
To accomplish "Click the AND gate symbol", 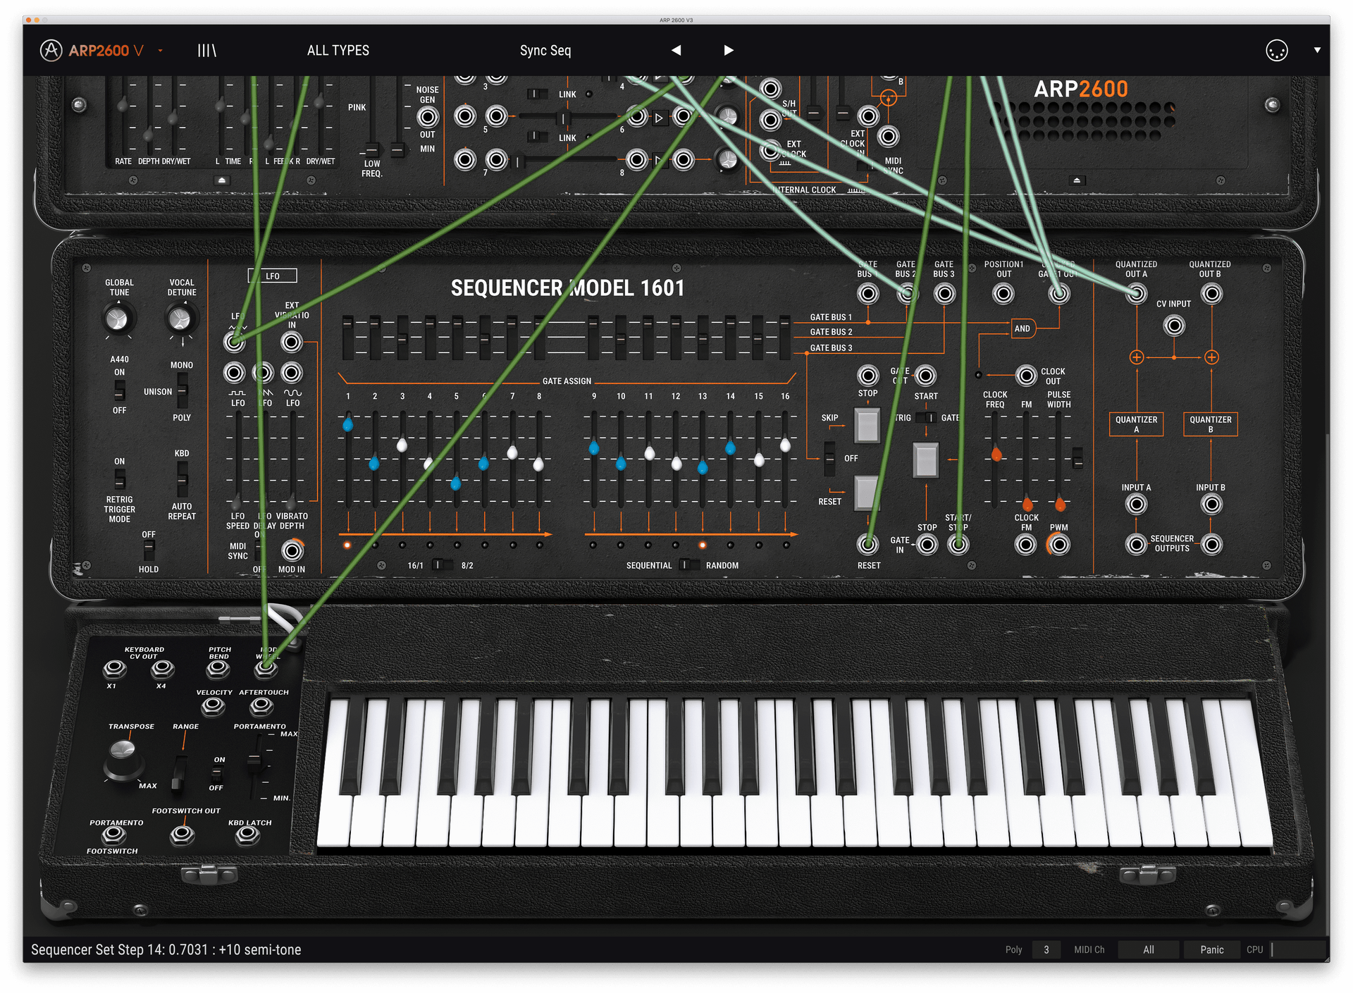I will (x=1023, y=328).
